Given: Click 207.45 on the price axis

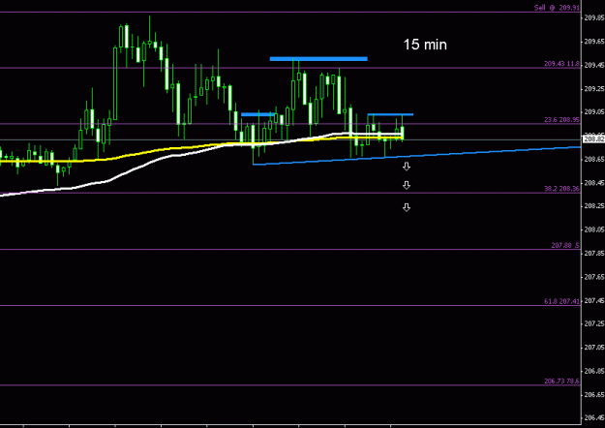Looking at the screenshot, I should coord(594,300).
